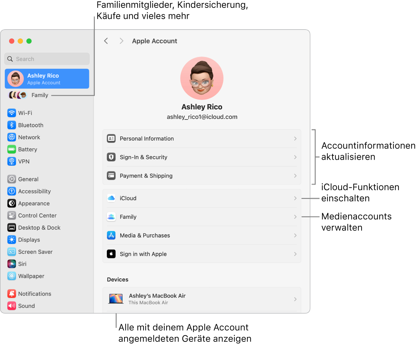Click in the sidebar Search field
The height and width of the screenshot is (346, 419).
(47, 59)
